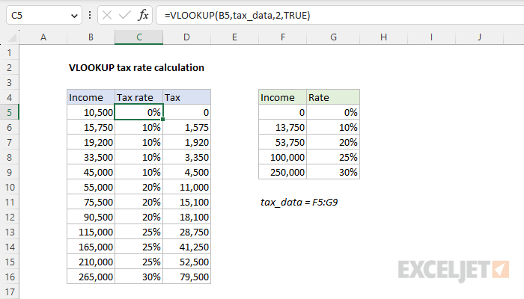
Task: Select row 16 header
Action: click(9, 277)
